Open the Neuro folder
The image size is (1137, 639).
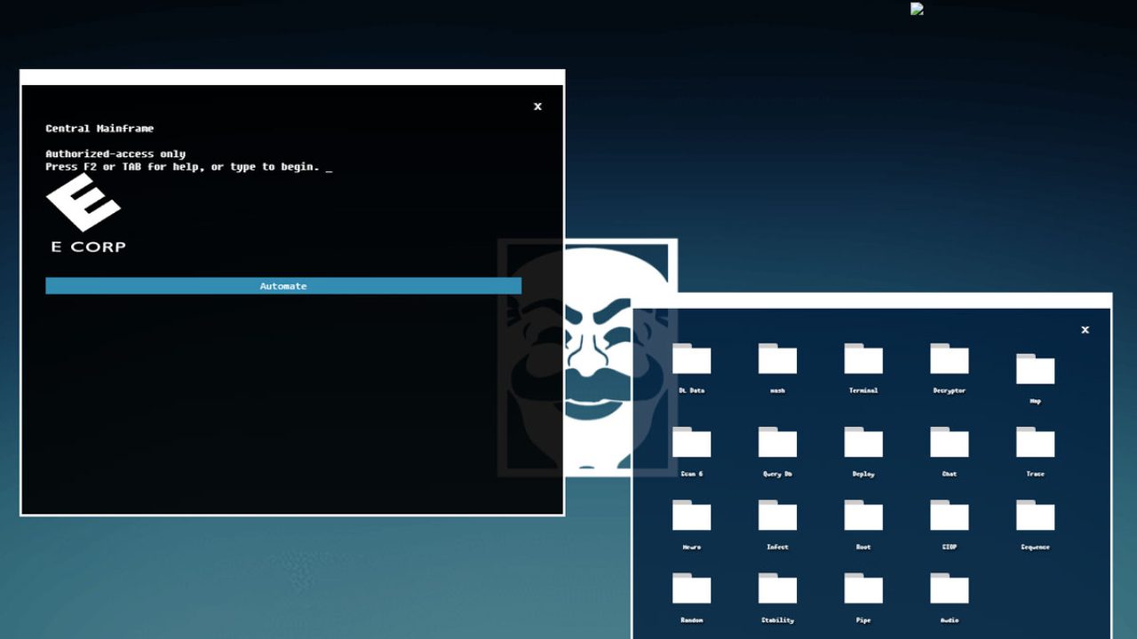point(691,515)
